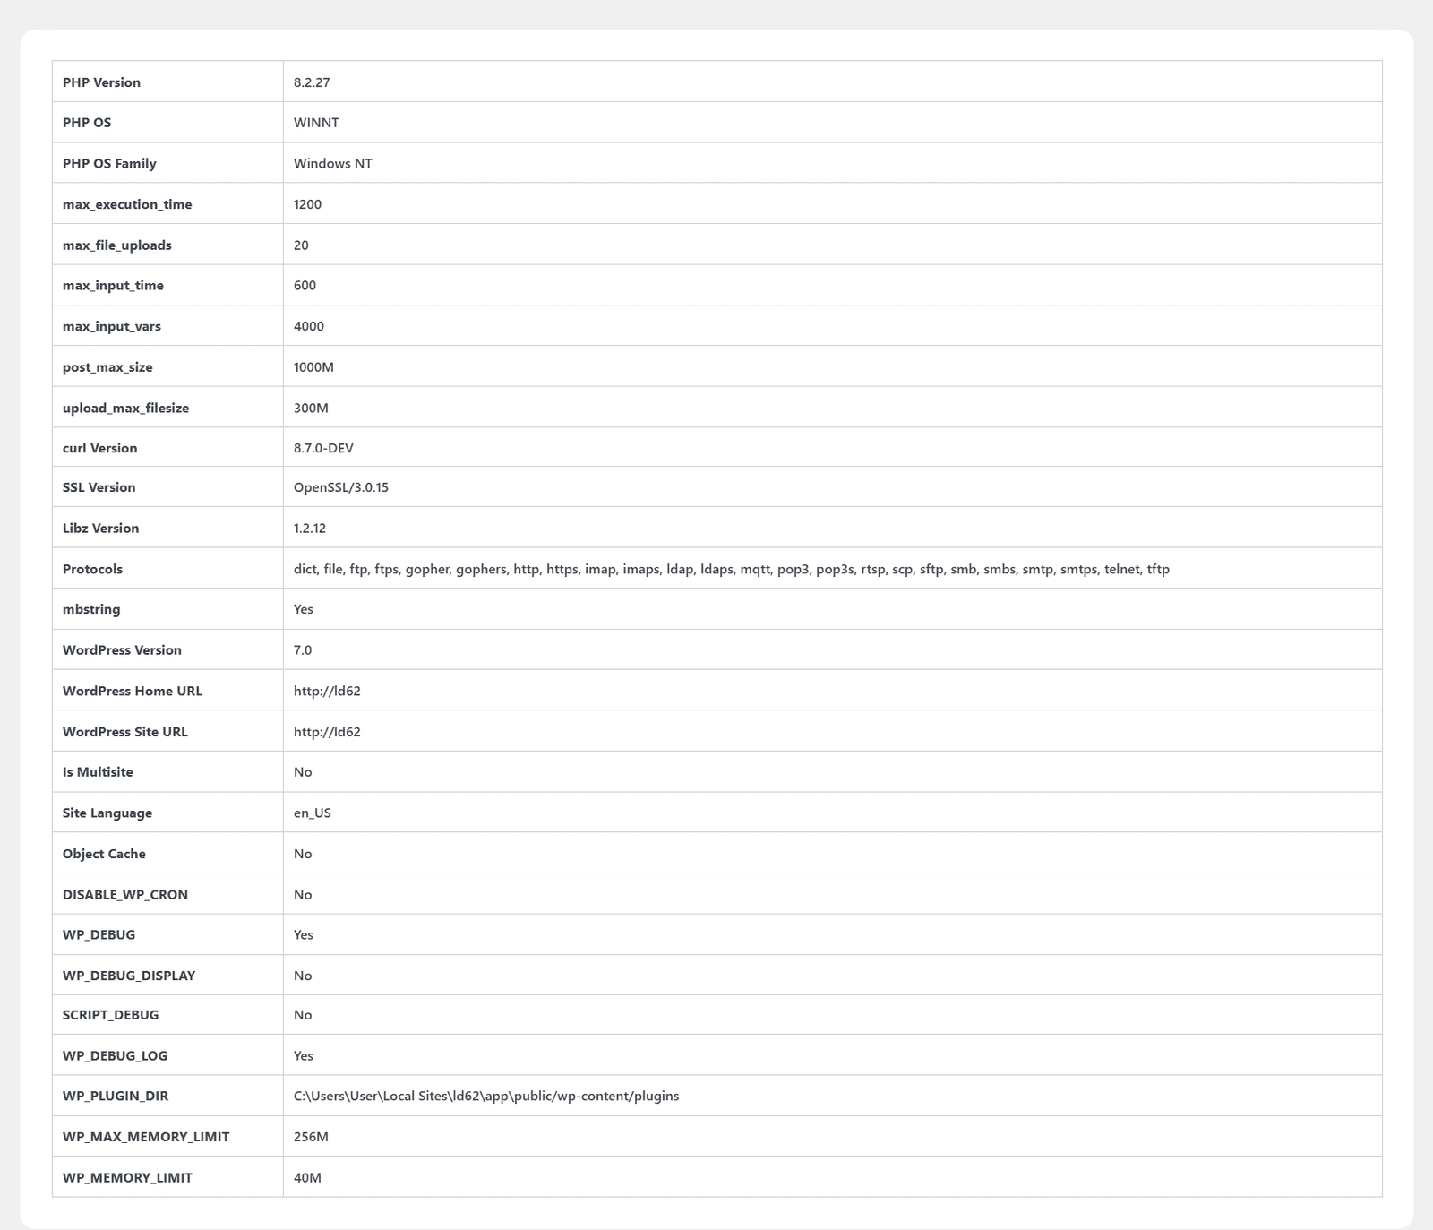The image size is (1433, 1230).
Task: Select the upload_max_filesize value 300M
Action: coord(311,408)
